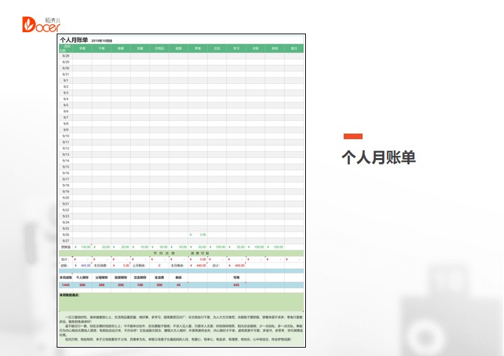Click the large 个人月账单 heading on right

pyautogui.click(x=378, y=157)
